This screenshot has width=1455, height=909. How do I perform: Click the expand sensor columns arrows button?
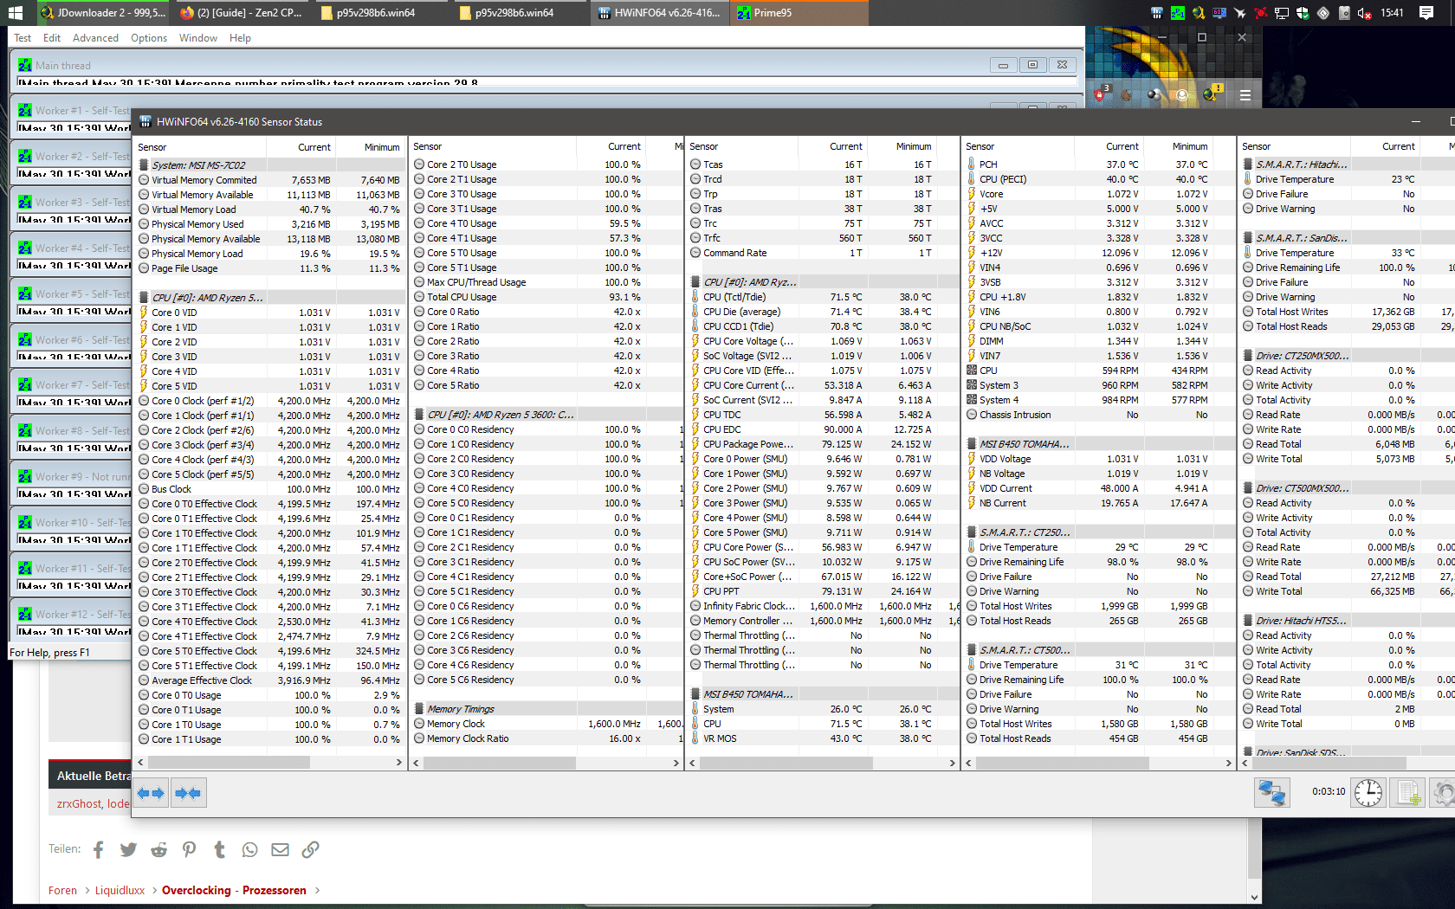tap(151, 793)
